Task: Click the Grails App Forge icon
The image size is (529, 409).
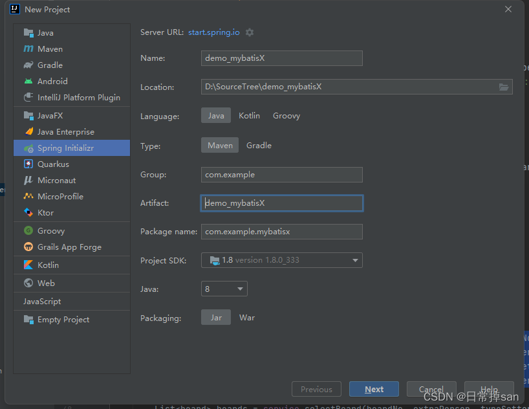Action: [x=28, y=247]
